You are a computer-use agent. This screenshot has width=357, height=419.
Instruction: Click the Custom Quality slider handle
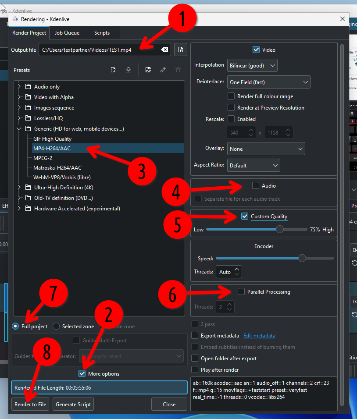pyautogui.click(x=280, y=229)
